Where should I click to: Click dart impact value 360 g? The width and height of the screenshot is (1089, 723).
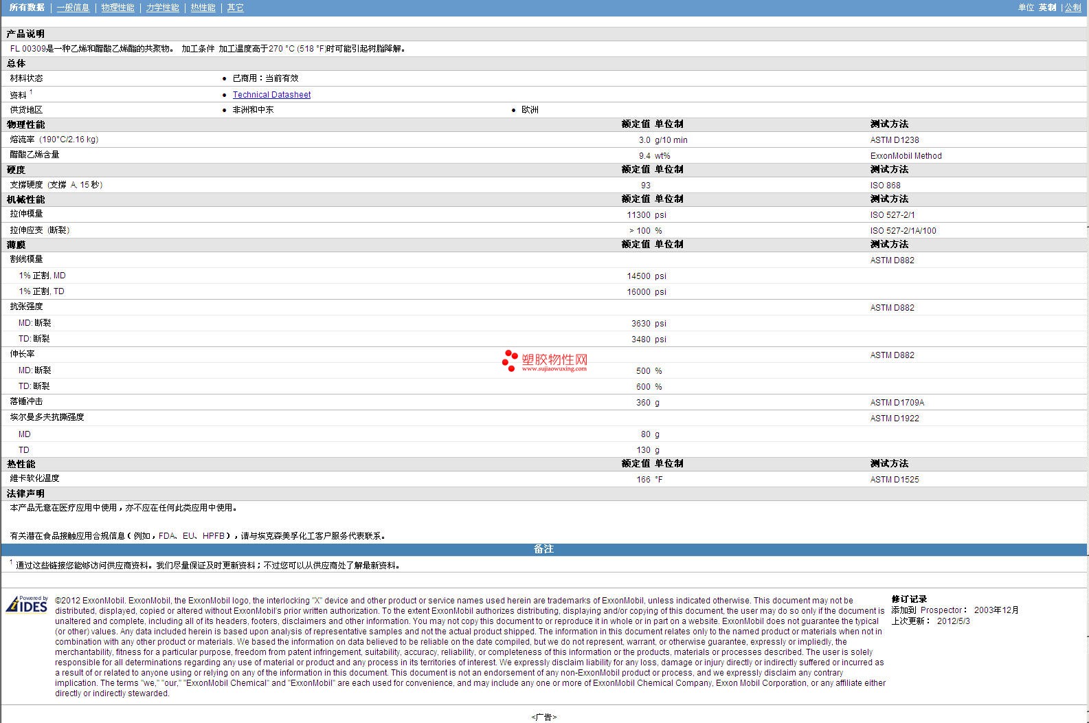(x=648, y=403)
